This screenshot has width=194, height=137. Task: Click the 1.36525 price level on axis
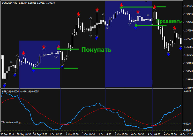tap(188, 55)
